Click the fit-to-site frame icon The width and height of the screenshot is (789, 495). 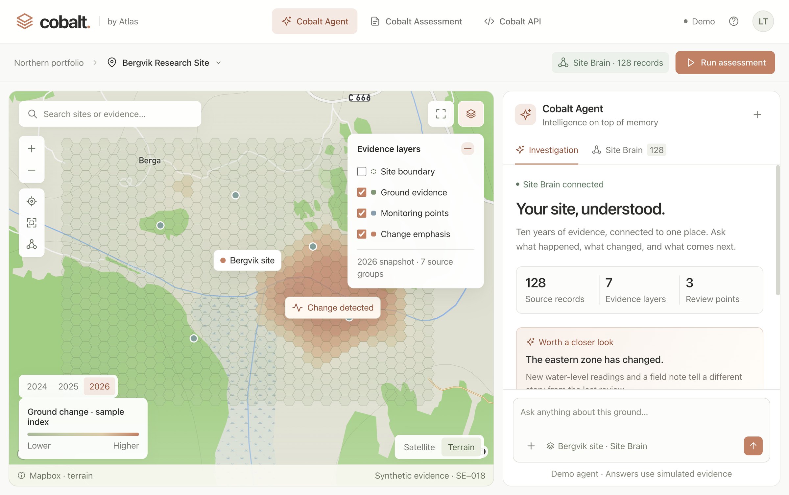(x=32, y=223)
